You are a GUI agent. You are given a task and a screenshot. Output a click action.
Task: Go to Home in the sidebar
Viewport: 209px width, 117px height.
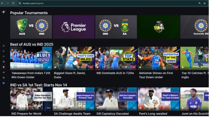(4, 46)
